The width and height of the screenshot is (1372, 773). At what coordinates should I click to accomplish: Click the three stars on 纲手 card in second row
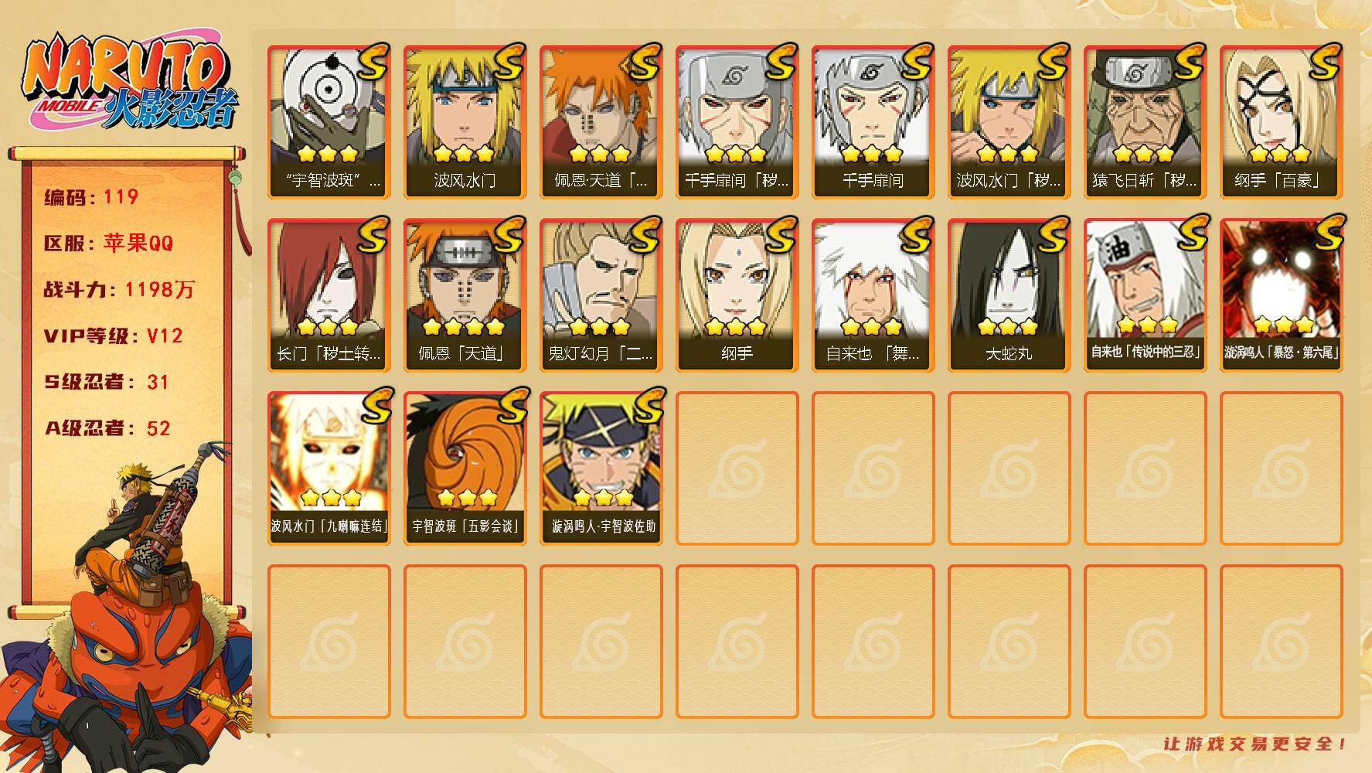736,327
